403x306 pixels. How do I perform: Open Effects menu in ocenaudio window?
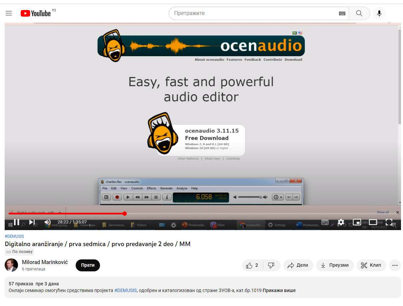(x=151, y=188)
